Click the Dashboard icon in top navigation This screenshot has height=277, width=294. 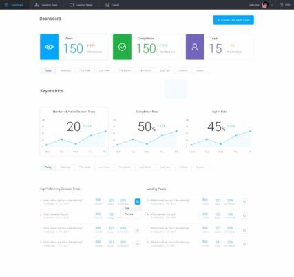click(x=6, y=5)
